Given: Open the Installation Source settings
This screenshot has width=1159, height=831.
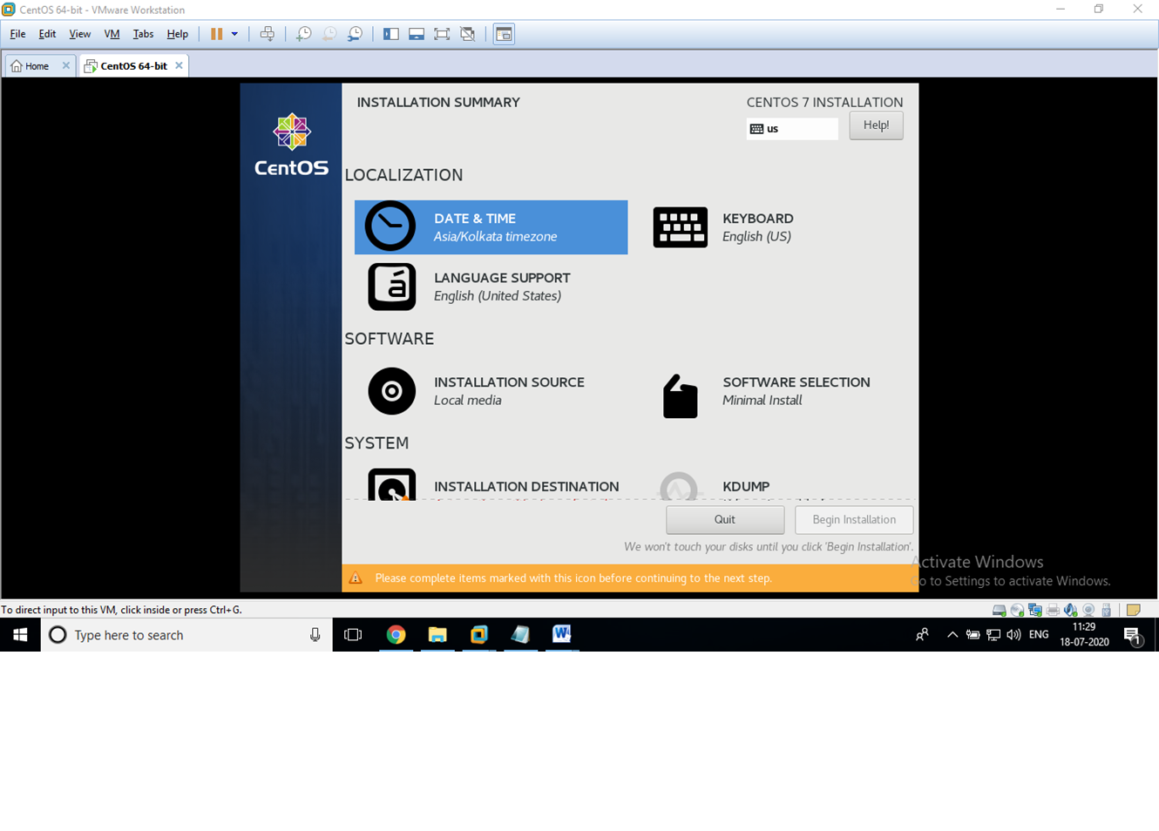Looking at the screenshot, I should (x=509, y=390).
